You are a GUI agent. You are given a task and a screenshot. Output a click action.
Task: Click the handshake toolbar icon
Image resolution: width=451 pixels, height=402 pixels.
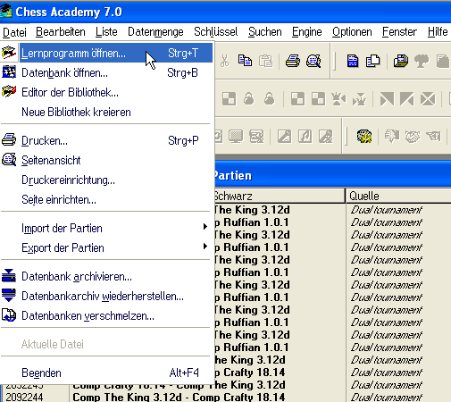coord(413,137)
